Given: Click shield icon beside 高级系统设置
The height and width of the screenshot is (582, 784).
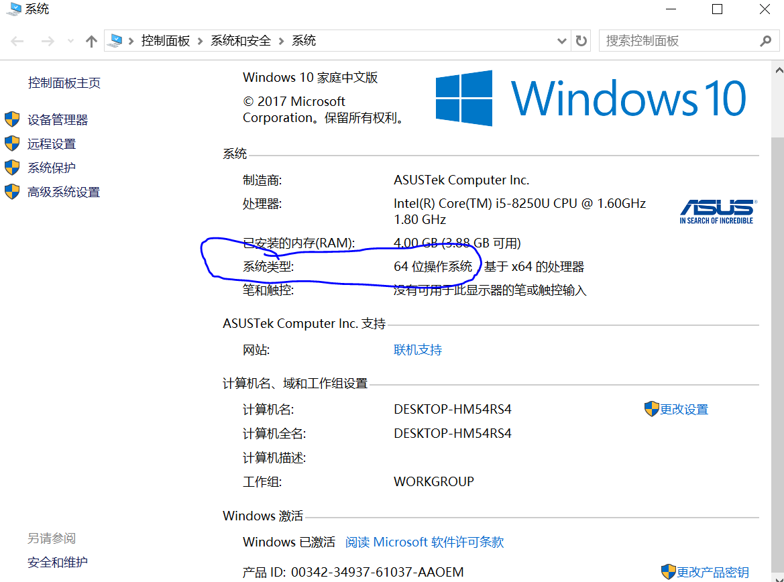Looking at the screenshot, I should [12, 192].
